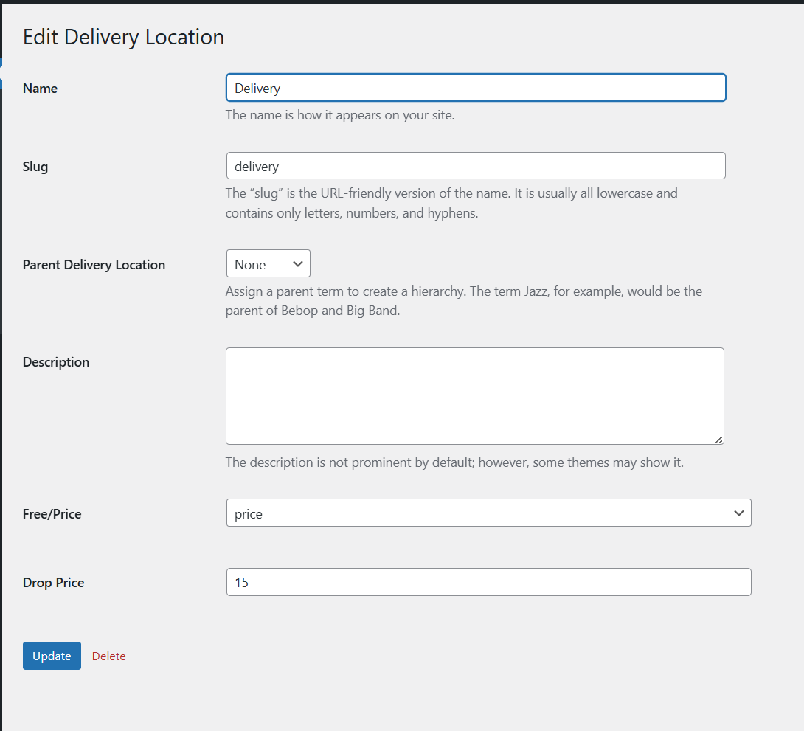Click the Drop Price input field
Viewport: 804px width, 731px height.
click(x=488, y=582)
